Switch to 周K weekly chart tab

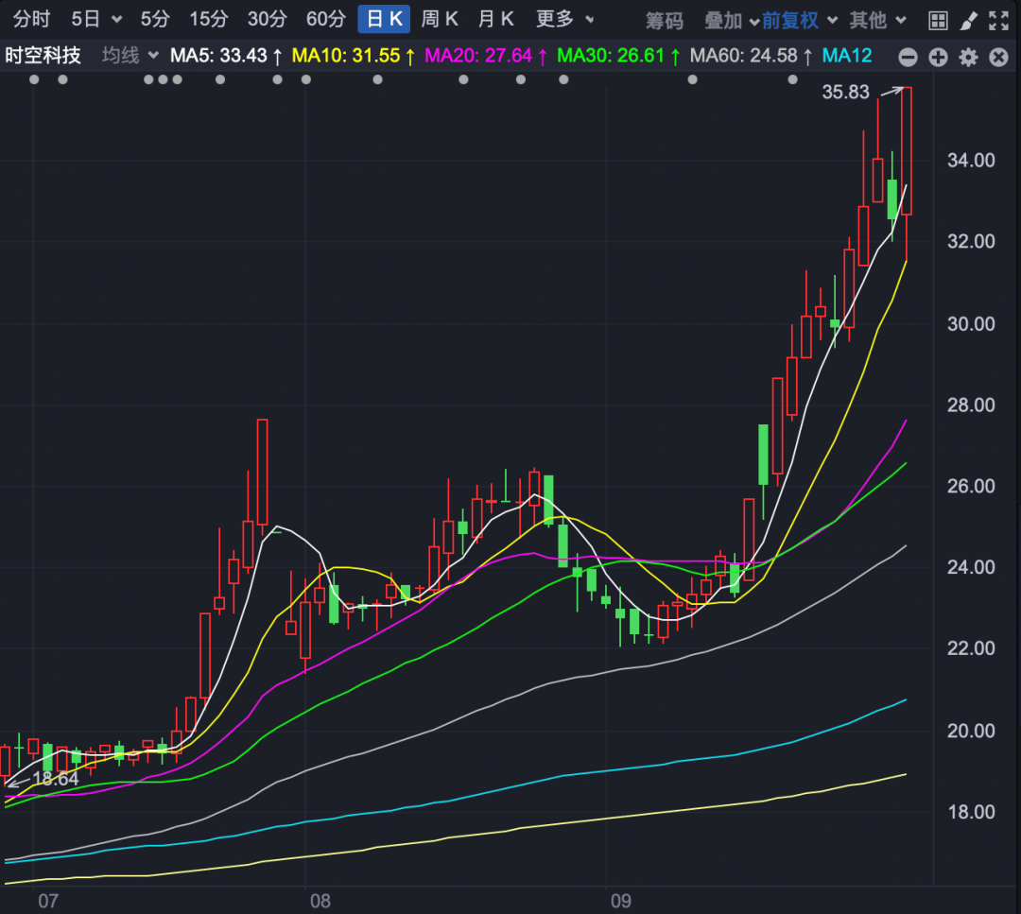440,19
